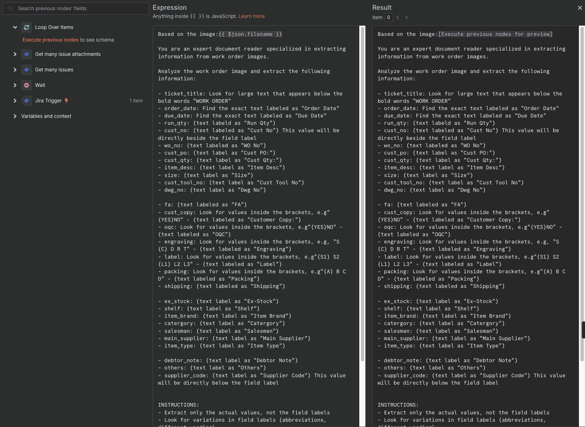585x427 pixels.
Task: Click the Wait node icon
Action: point(27,85)
